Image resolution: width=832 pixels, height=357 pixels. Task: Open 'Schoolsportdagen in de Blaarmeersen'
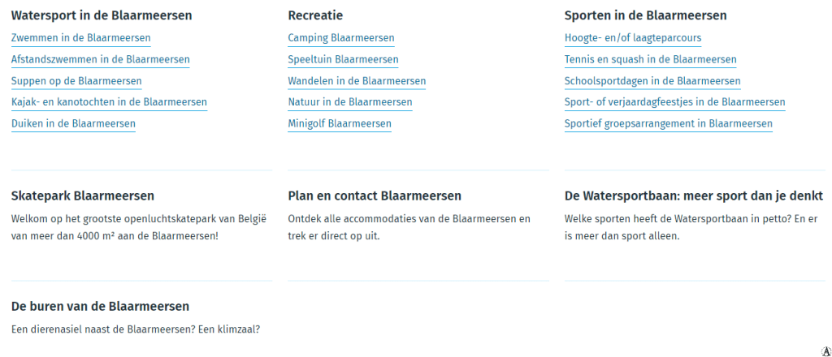coord(652,81)
